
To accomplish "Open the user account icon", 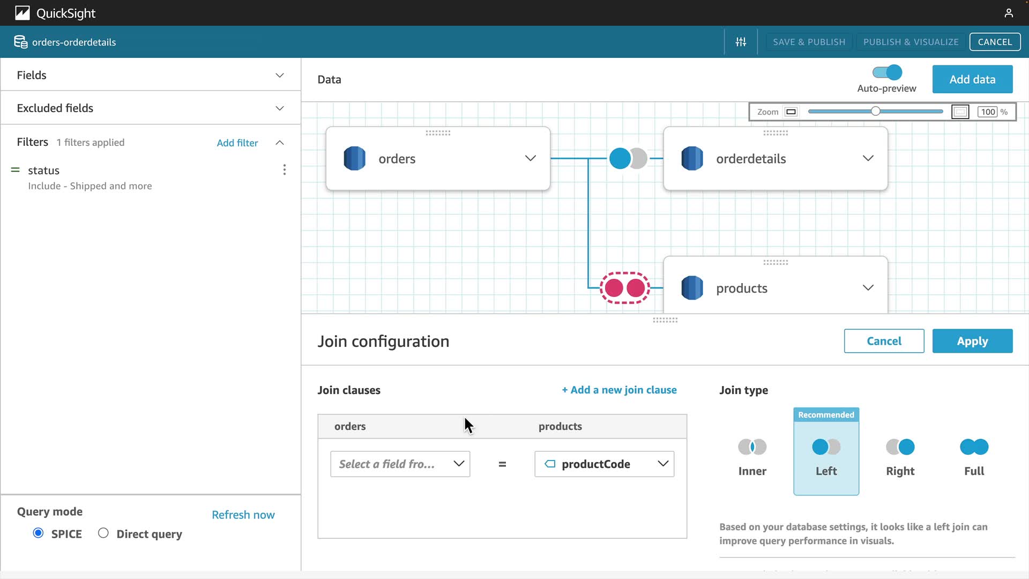I will 1009,13.
